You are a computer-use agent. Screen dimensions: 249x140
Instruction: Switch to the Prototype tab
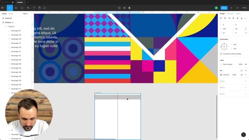(x=230, y=14)
